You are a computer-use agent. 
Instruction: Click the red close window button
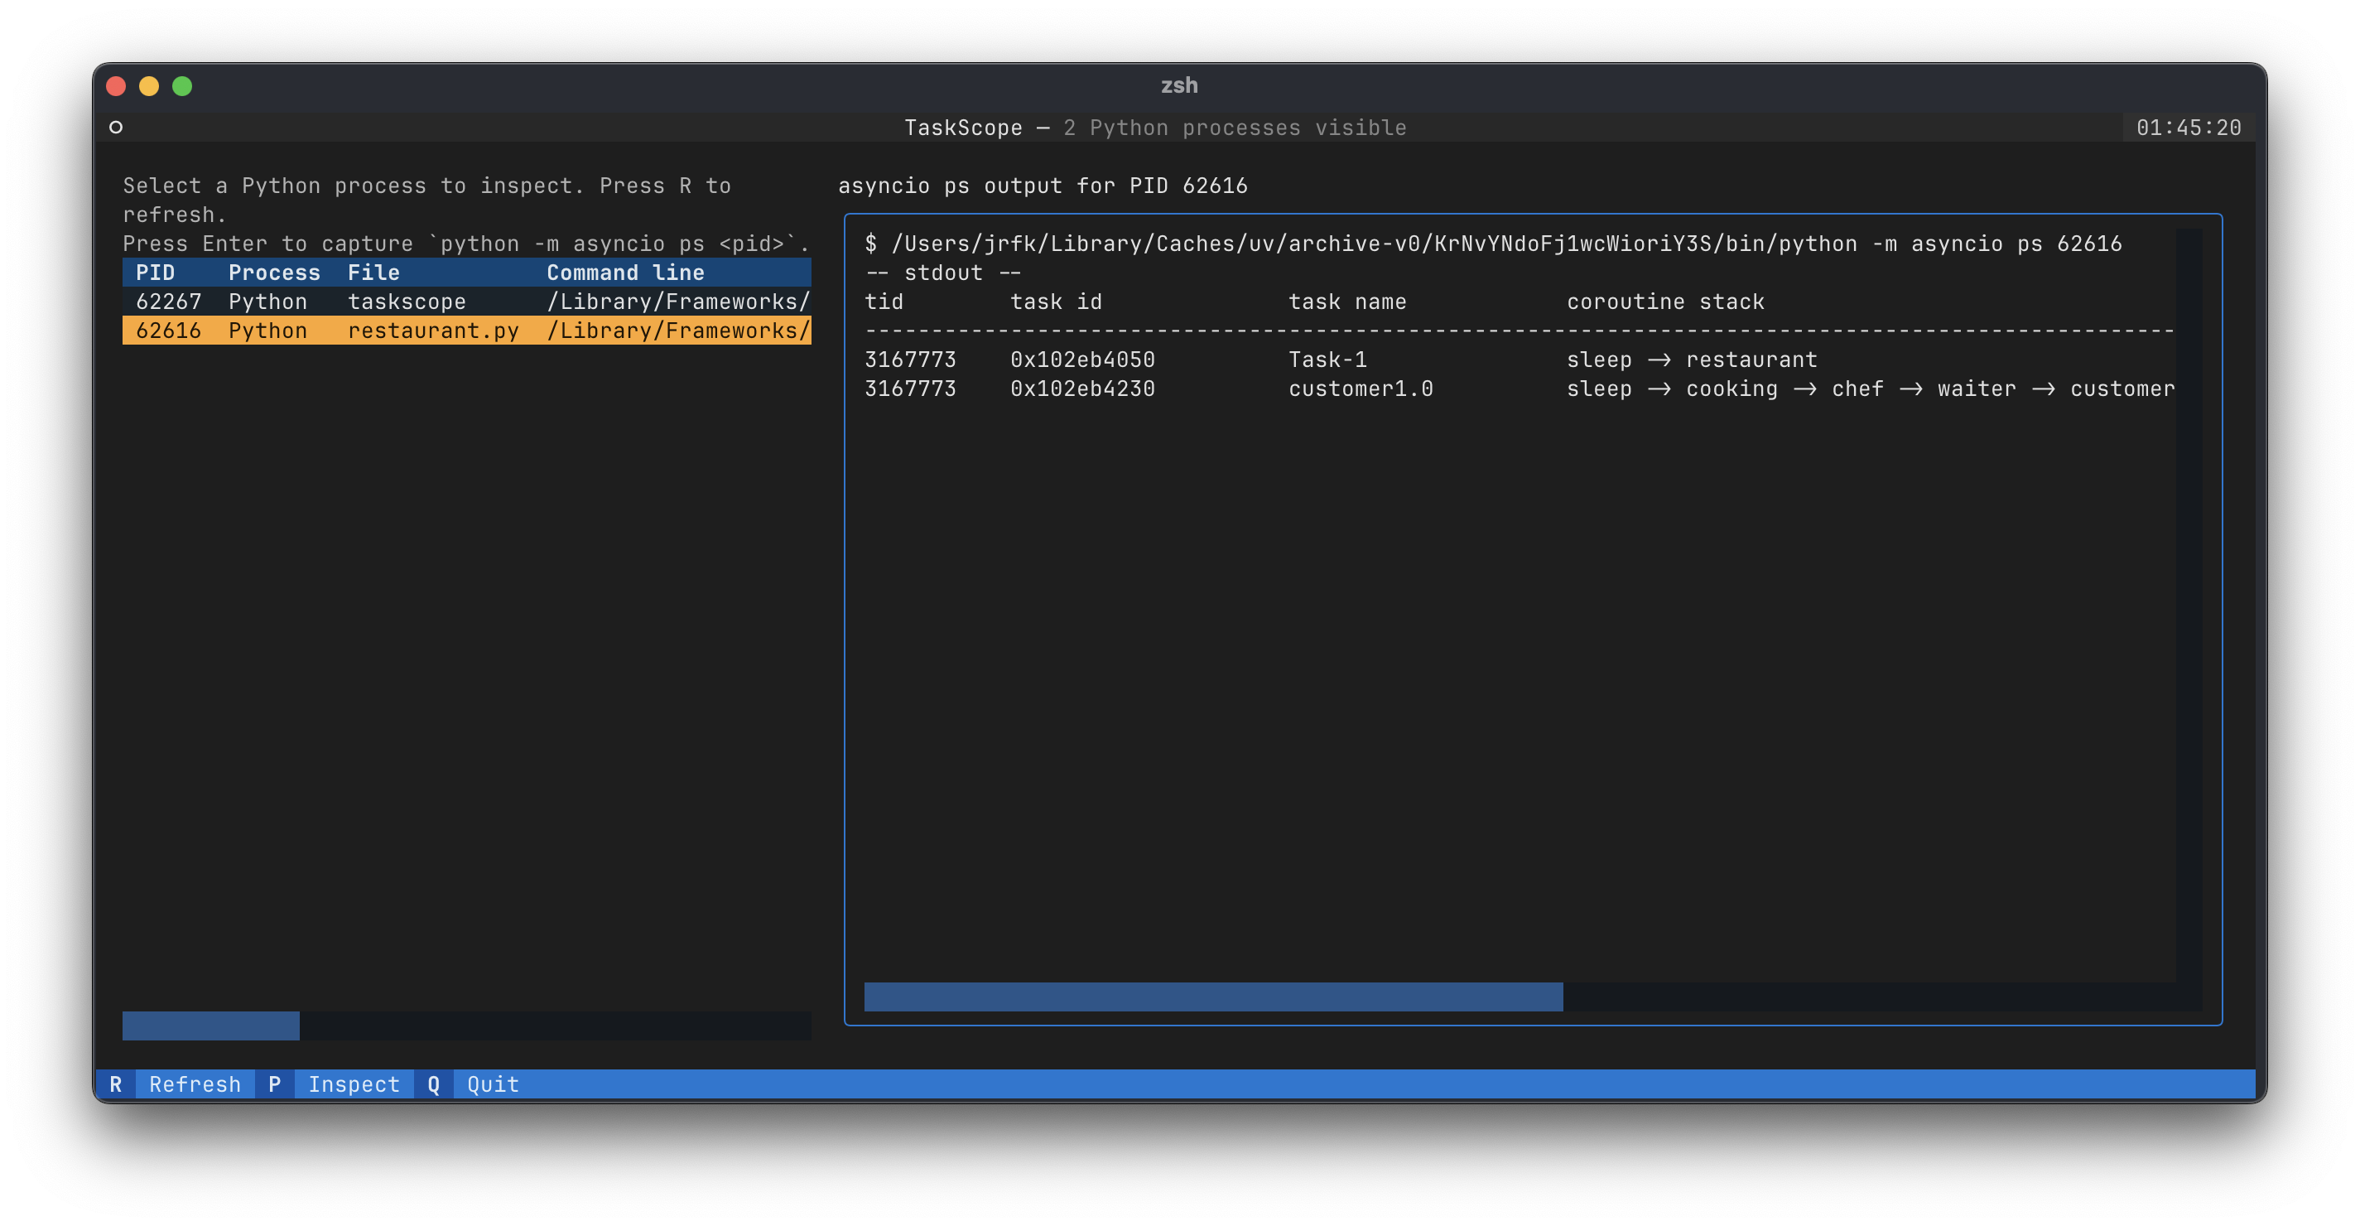coord(117,86)
